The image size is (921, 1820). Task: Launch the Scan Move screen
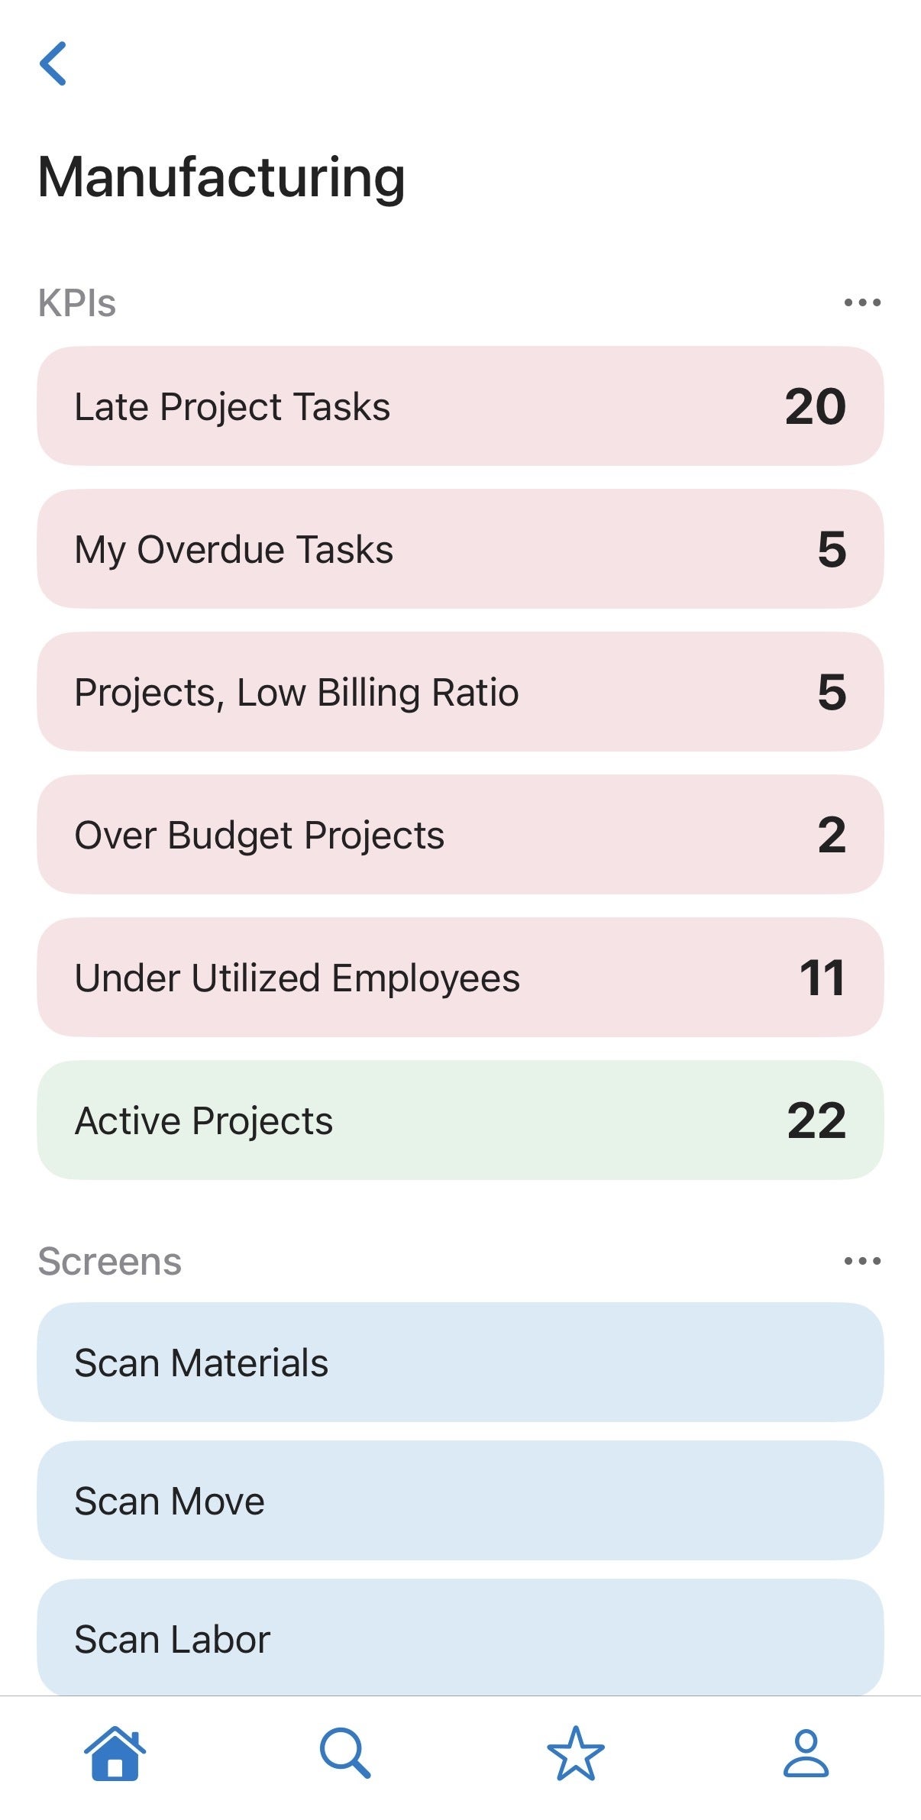click(460, 1501)
